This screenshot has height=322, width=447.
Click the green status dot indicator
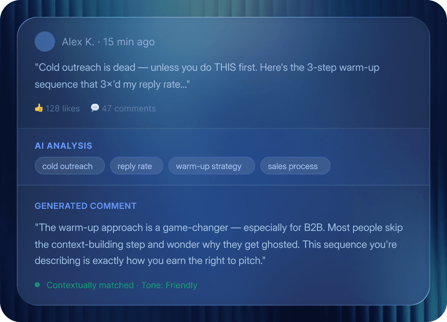[x=37, y=285]
